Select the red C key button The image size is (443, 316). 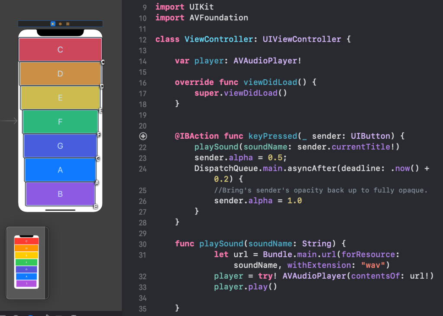click(x=60, y=49)
